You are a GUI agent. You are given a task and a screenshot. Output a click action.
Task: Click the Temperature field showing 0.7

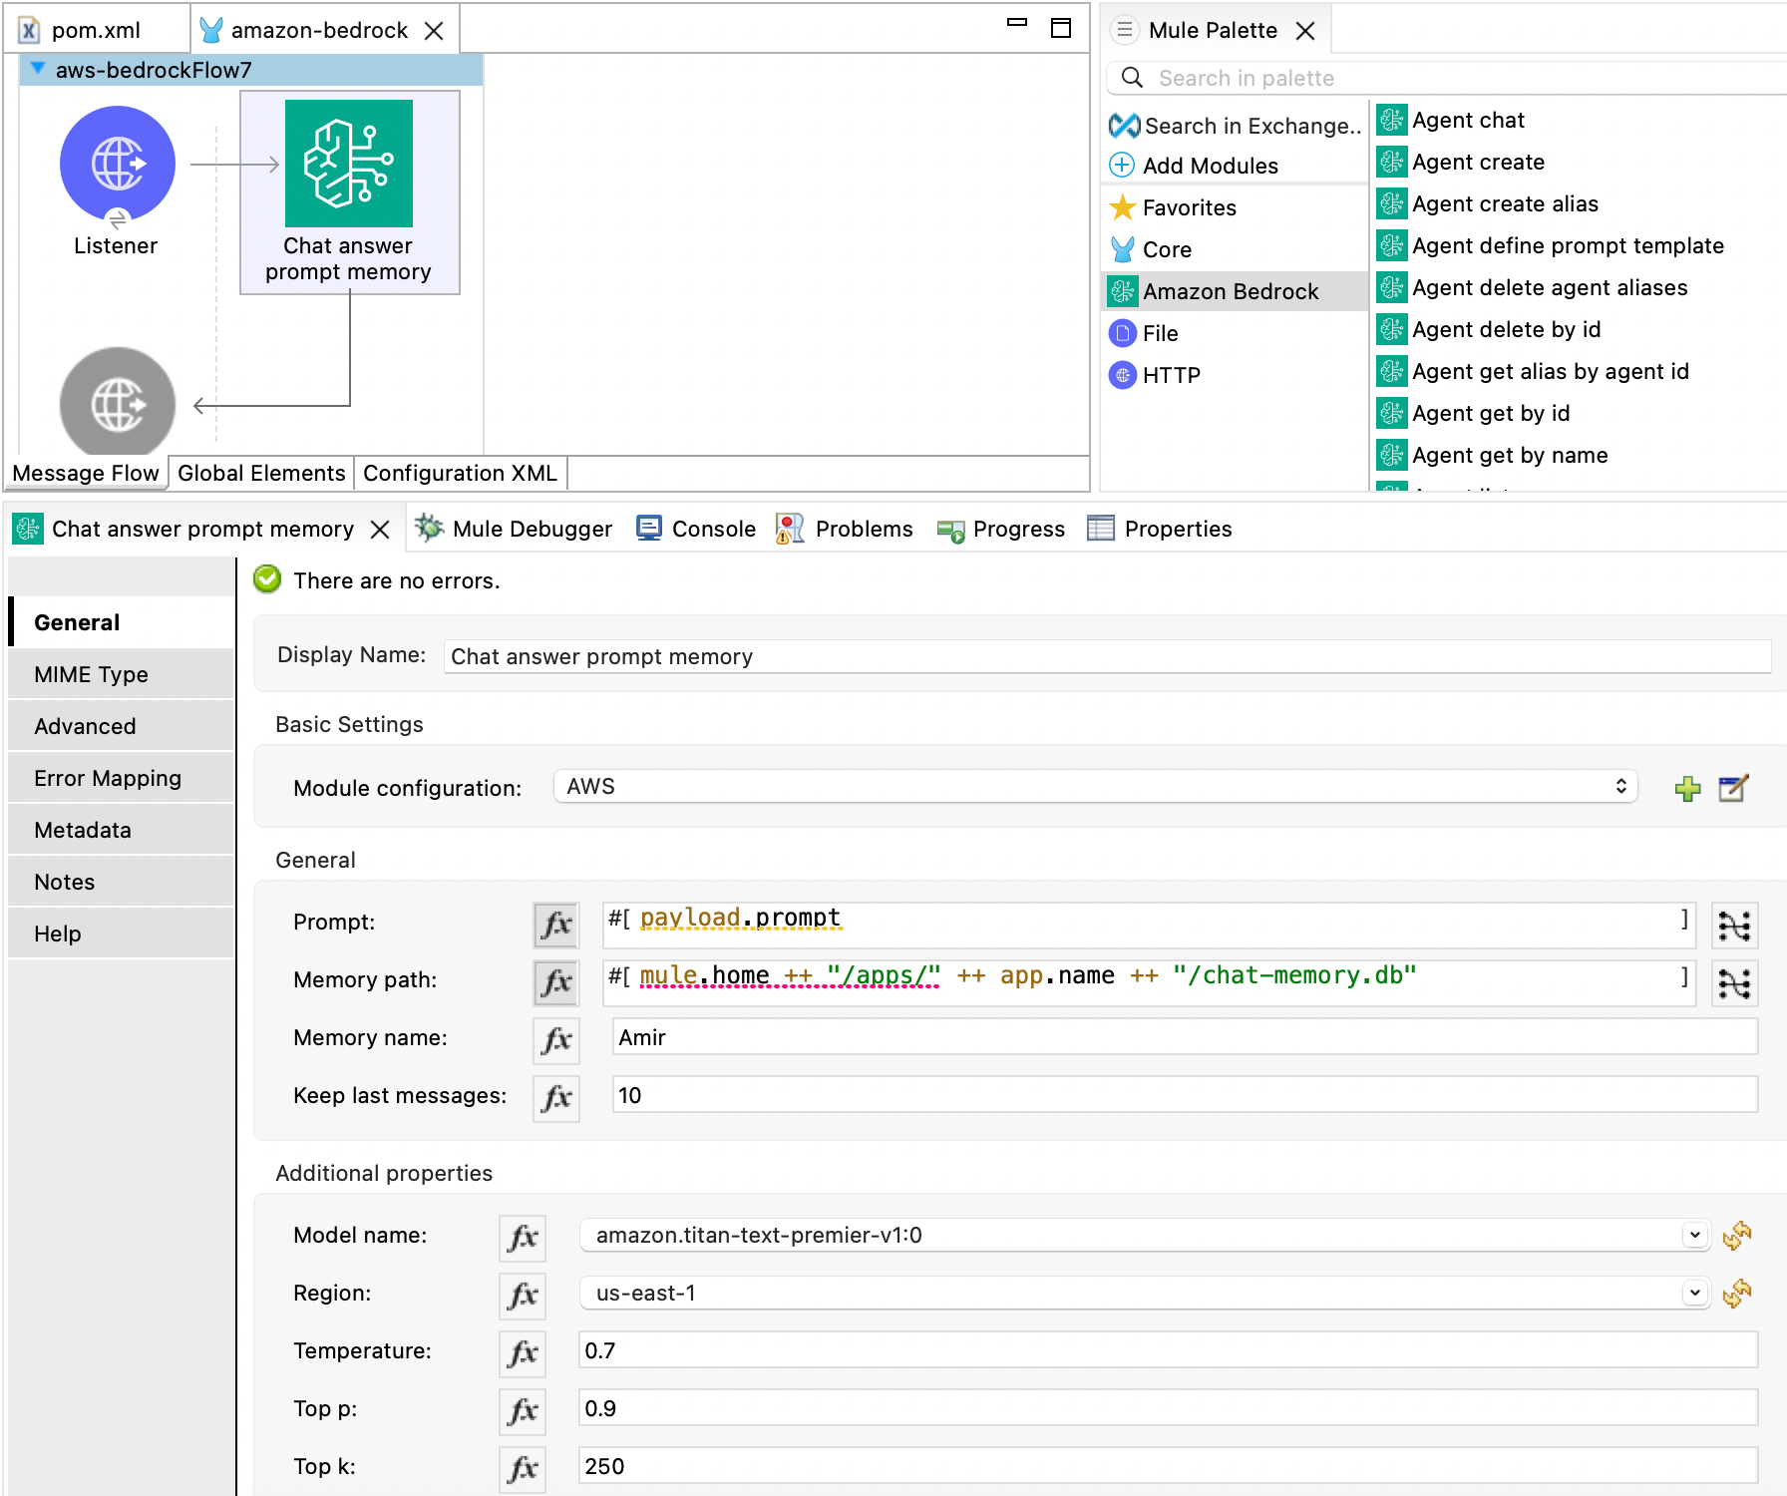[1168, 1350]
